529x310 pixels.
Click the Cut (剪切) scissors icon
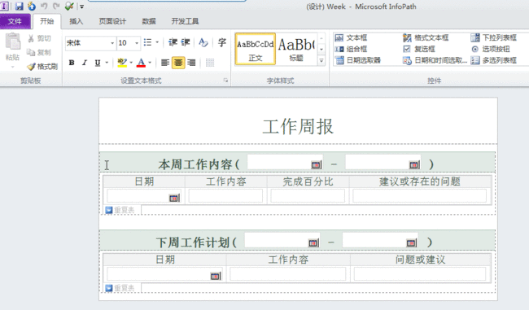pyautogui.click(x=31, y=38)
